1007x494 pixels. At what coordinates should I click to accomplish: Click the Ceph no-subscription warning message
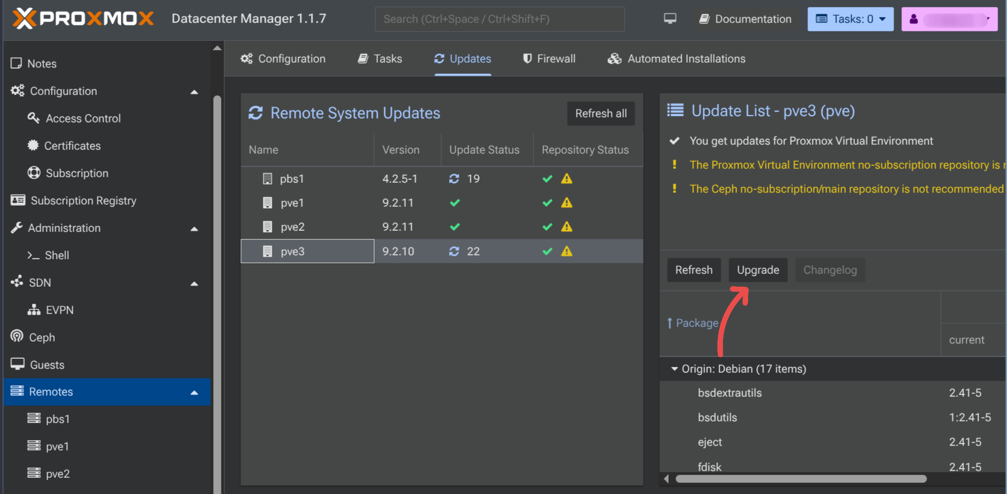click(847, 189)
